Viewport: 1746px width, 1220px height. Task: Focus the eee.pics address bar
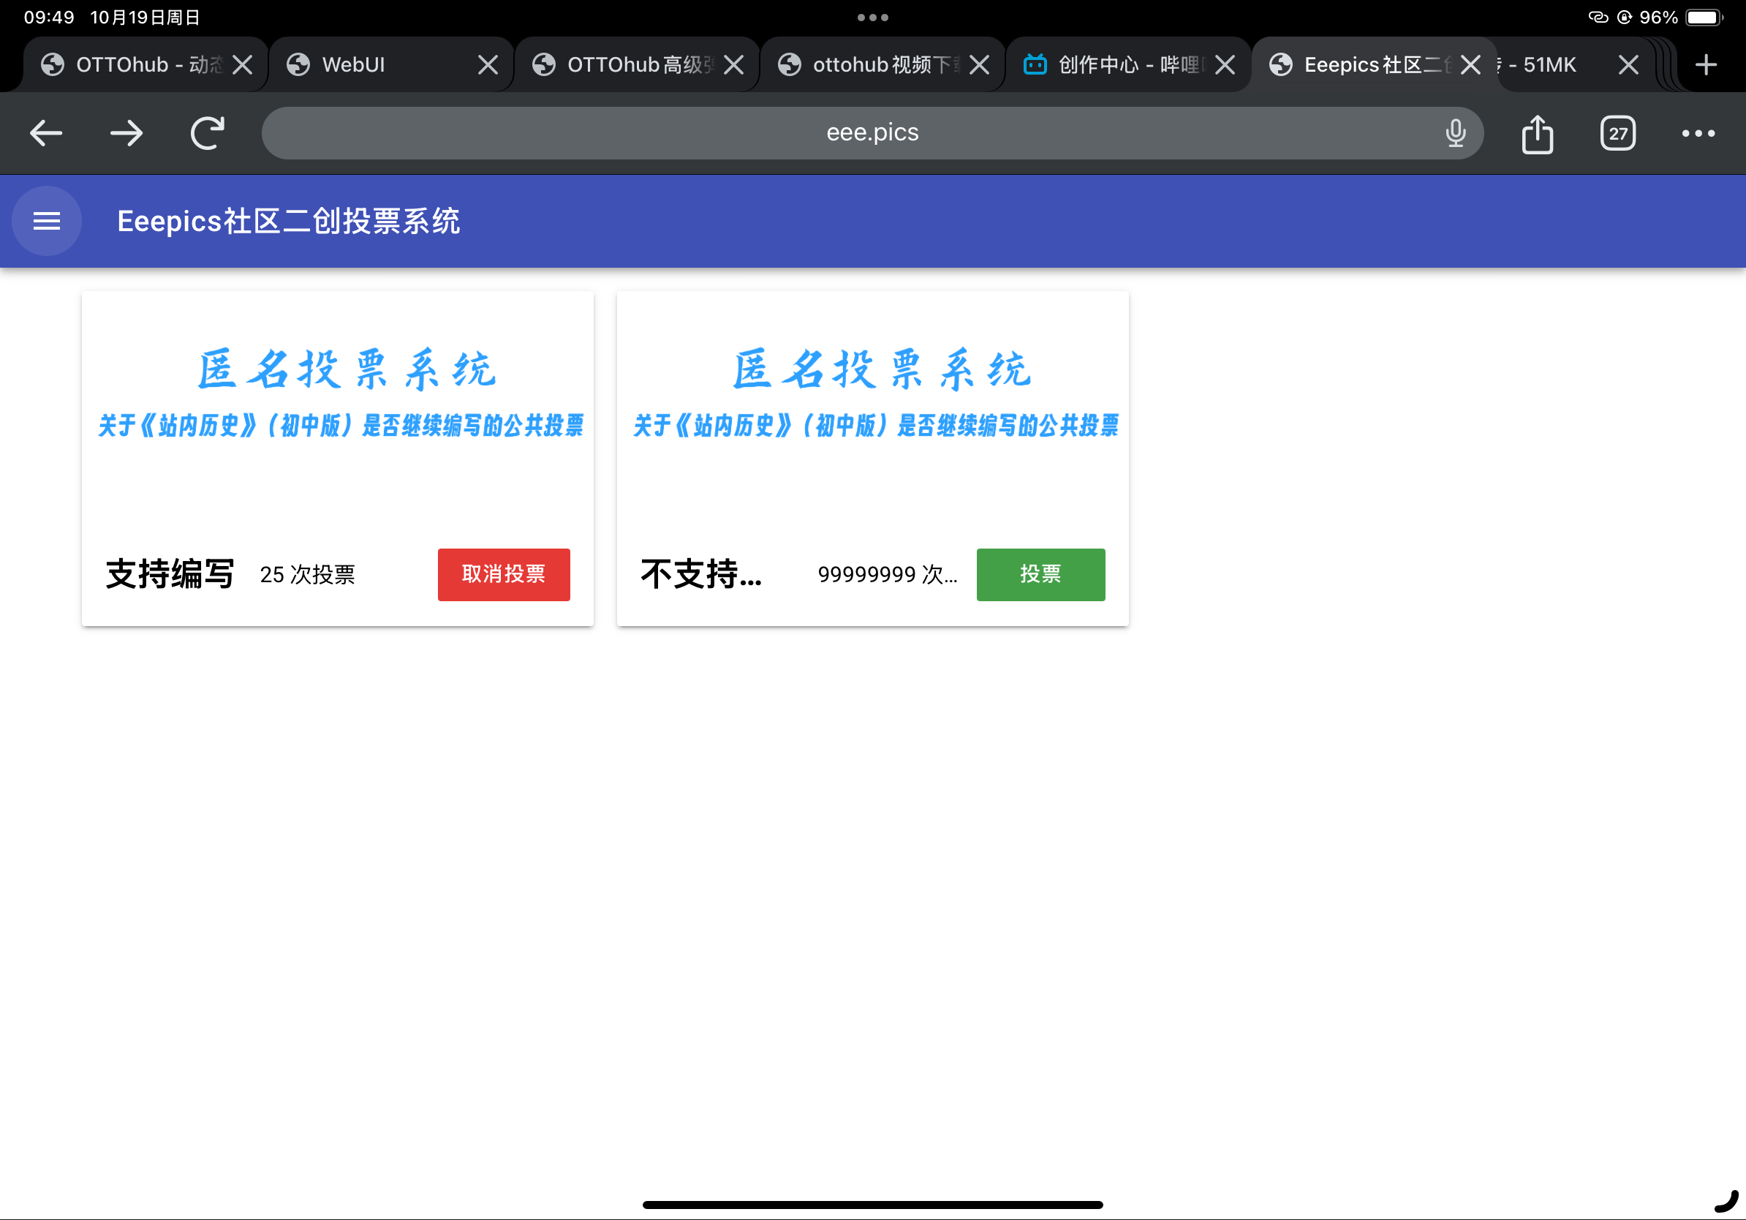tap(872, 133)
